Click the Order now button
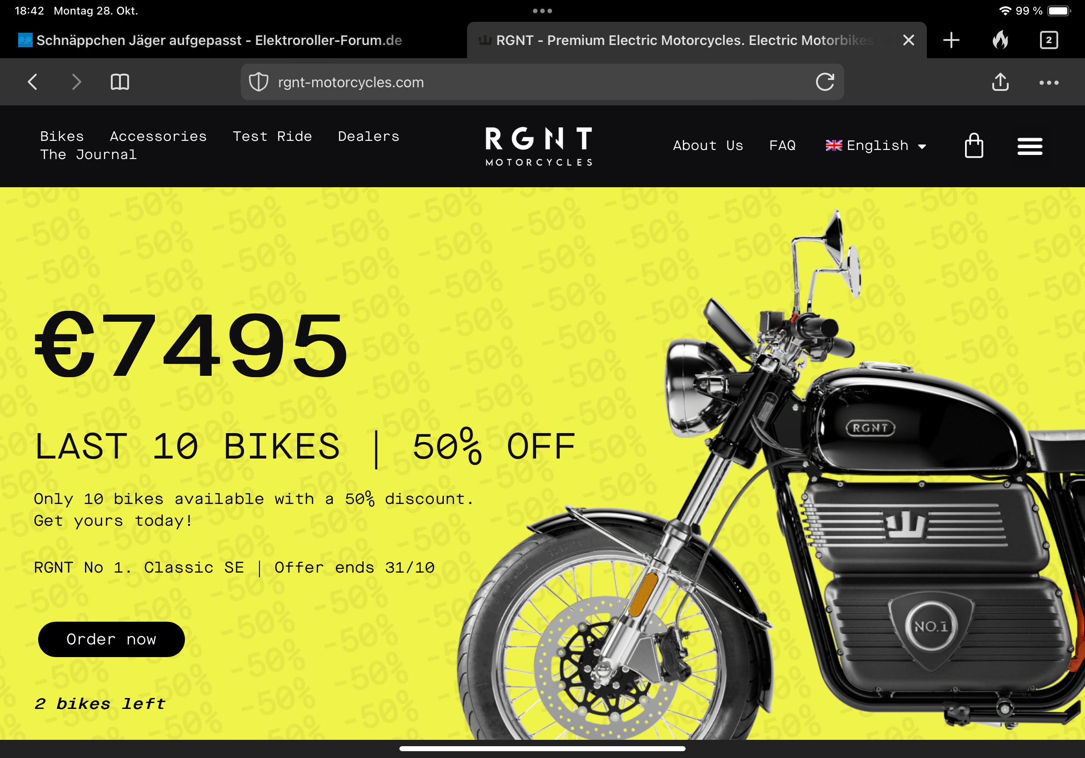The height and width of the screenshot is (758, 1085). coord(111,639)
